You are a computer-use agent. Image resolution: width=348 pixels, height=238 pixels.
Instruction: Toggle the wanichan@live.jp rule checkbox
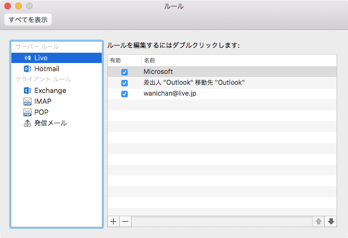point(125,93)
